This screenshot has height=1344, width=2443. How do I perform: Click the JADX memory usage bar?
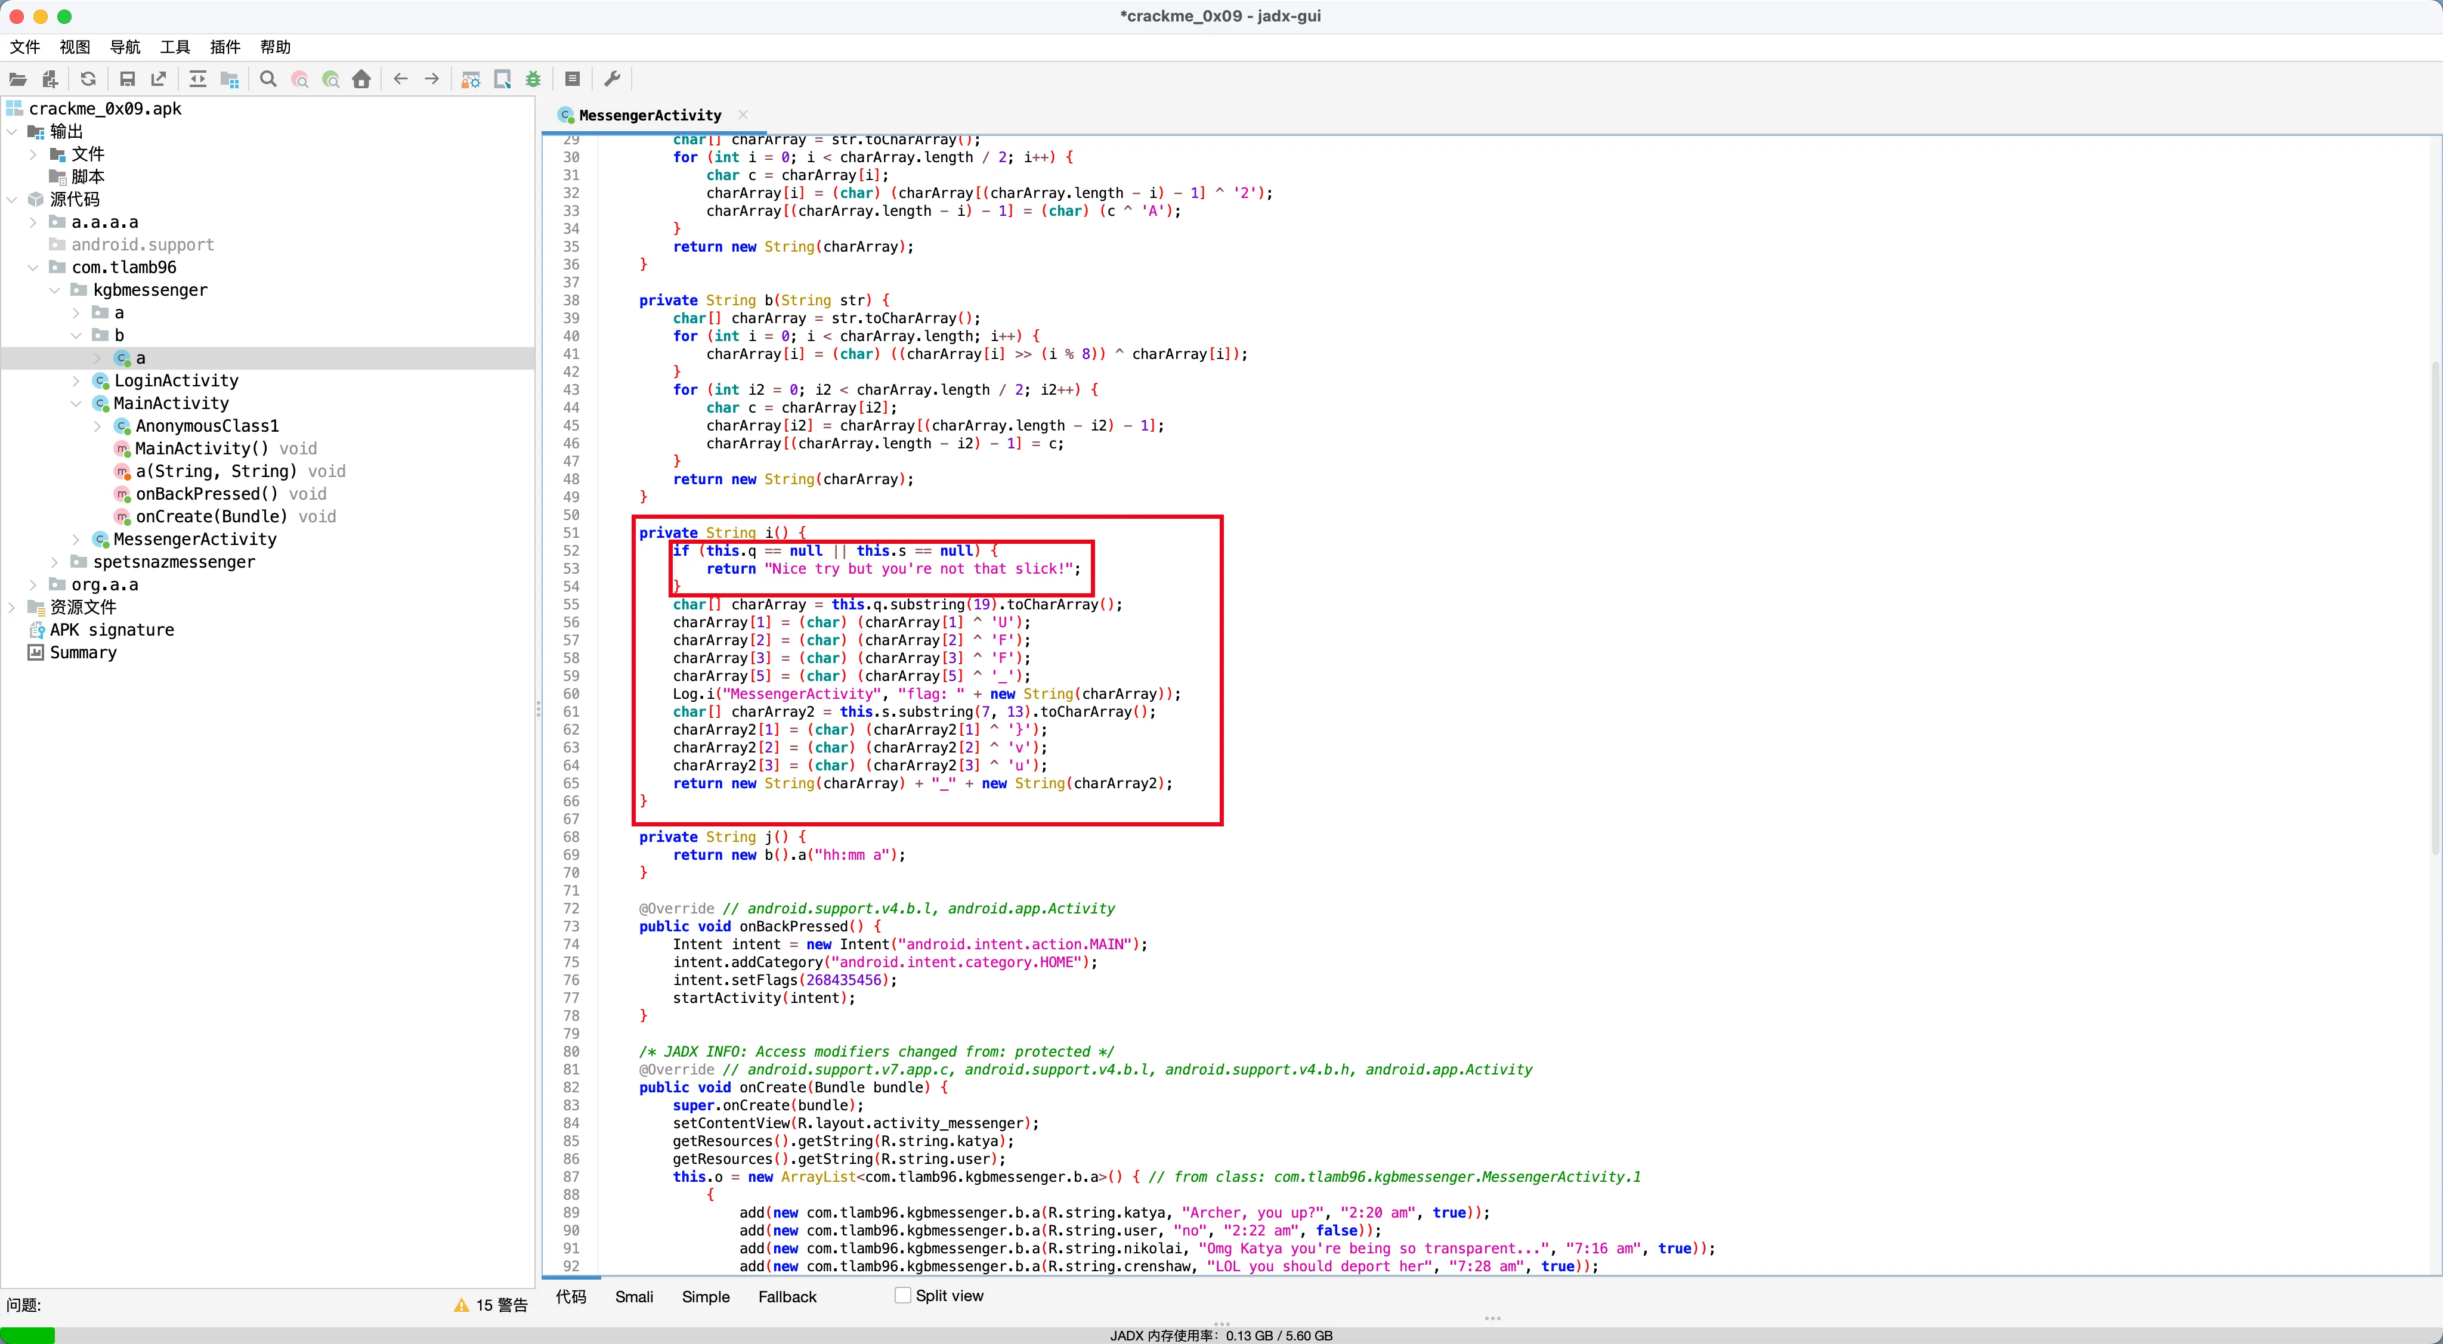[1220, 1336]
